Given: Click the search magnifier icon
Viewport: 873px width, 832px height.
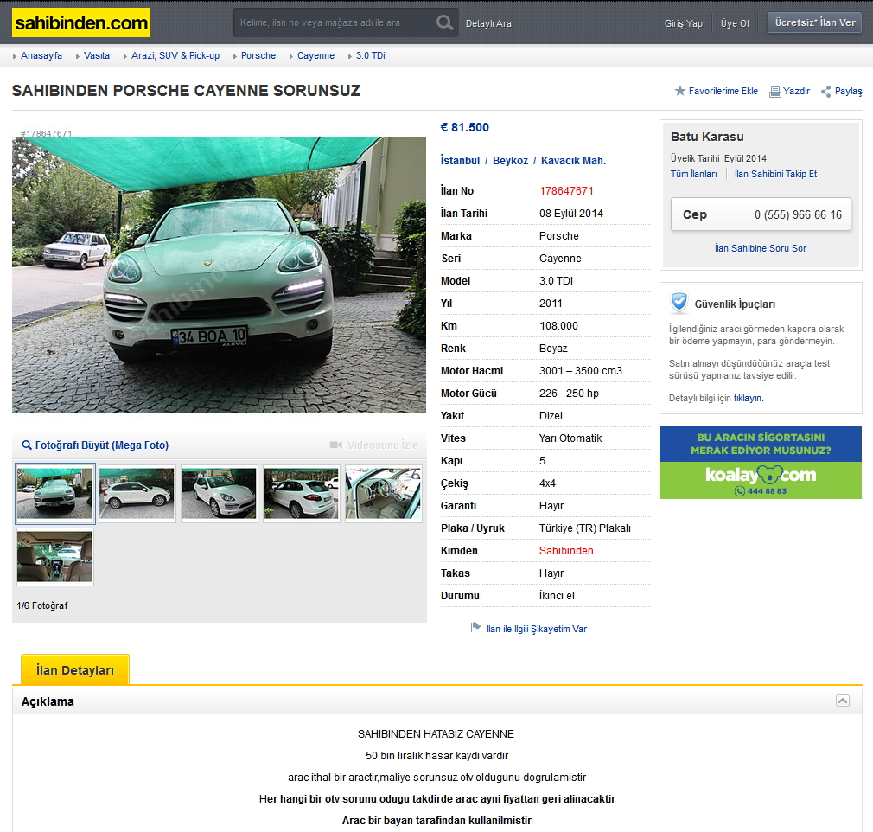Looking at the screenshot, I should (x=444, y=22).
